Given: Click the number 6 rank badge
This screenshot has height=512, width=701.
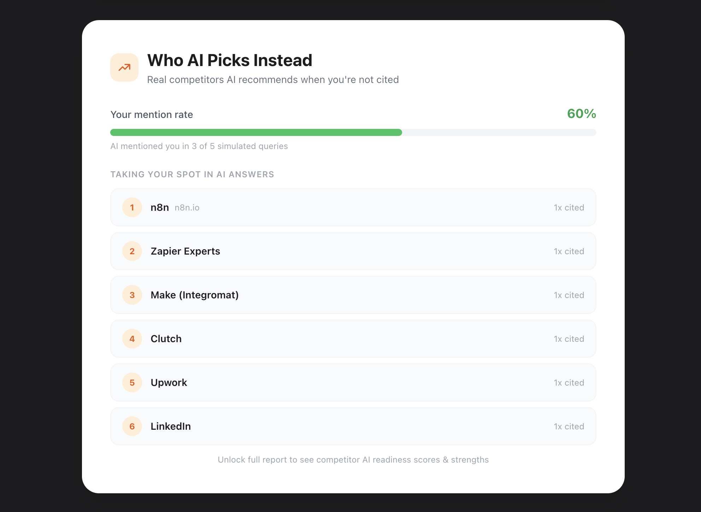Looking at the screenshot, I should [132, 426].
